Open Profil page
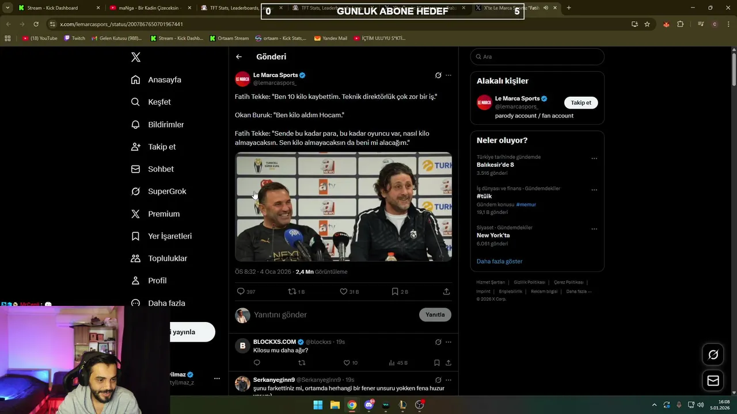737x414 pixels. coord(149,281)
